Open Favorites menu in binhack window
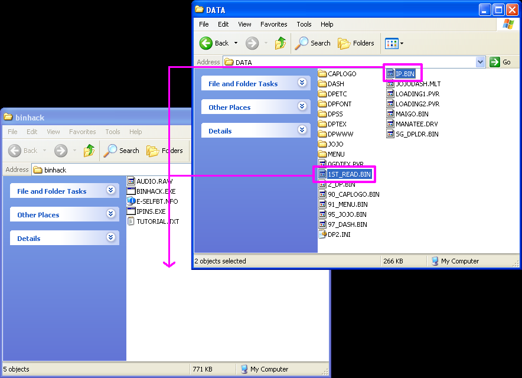This screenshot has width=522, height=378. [x=82, y=132]
